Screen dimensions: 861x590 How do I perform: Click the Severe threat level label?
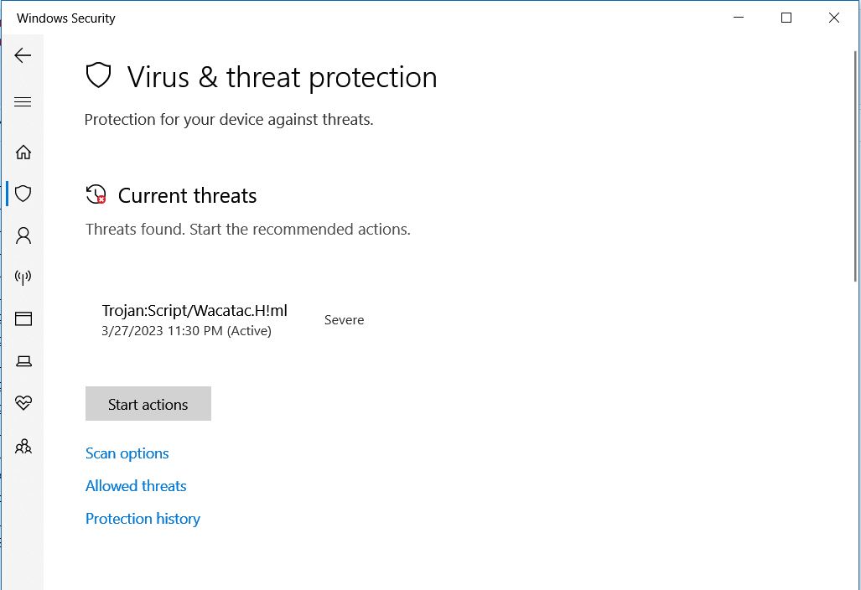[x=344, y=320]
